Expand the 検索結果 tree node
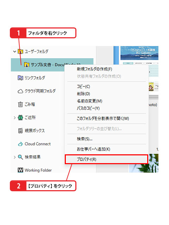 [14, 157]
